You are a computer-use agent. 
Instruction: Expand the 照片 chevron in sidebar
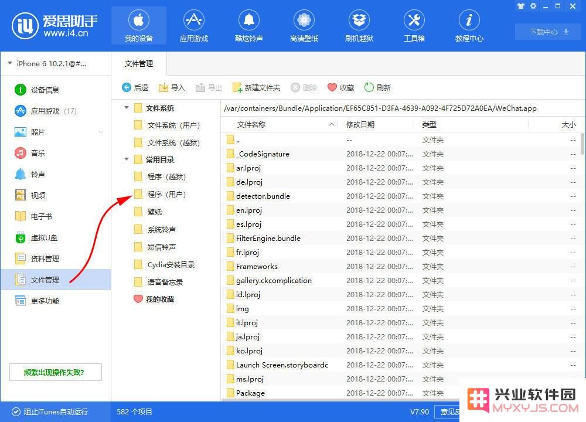click(101, 132)
